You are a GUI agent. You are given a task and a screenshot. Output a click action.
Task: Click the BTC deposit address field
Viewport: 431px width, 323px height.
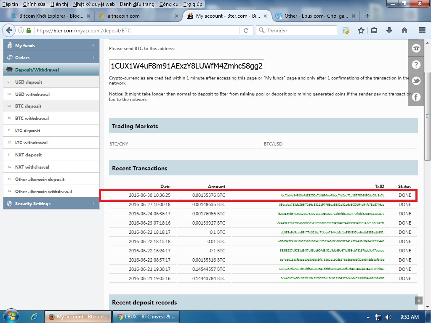click(x=186, y=66)
